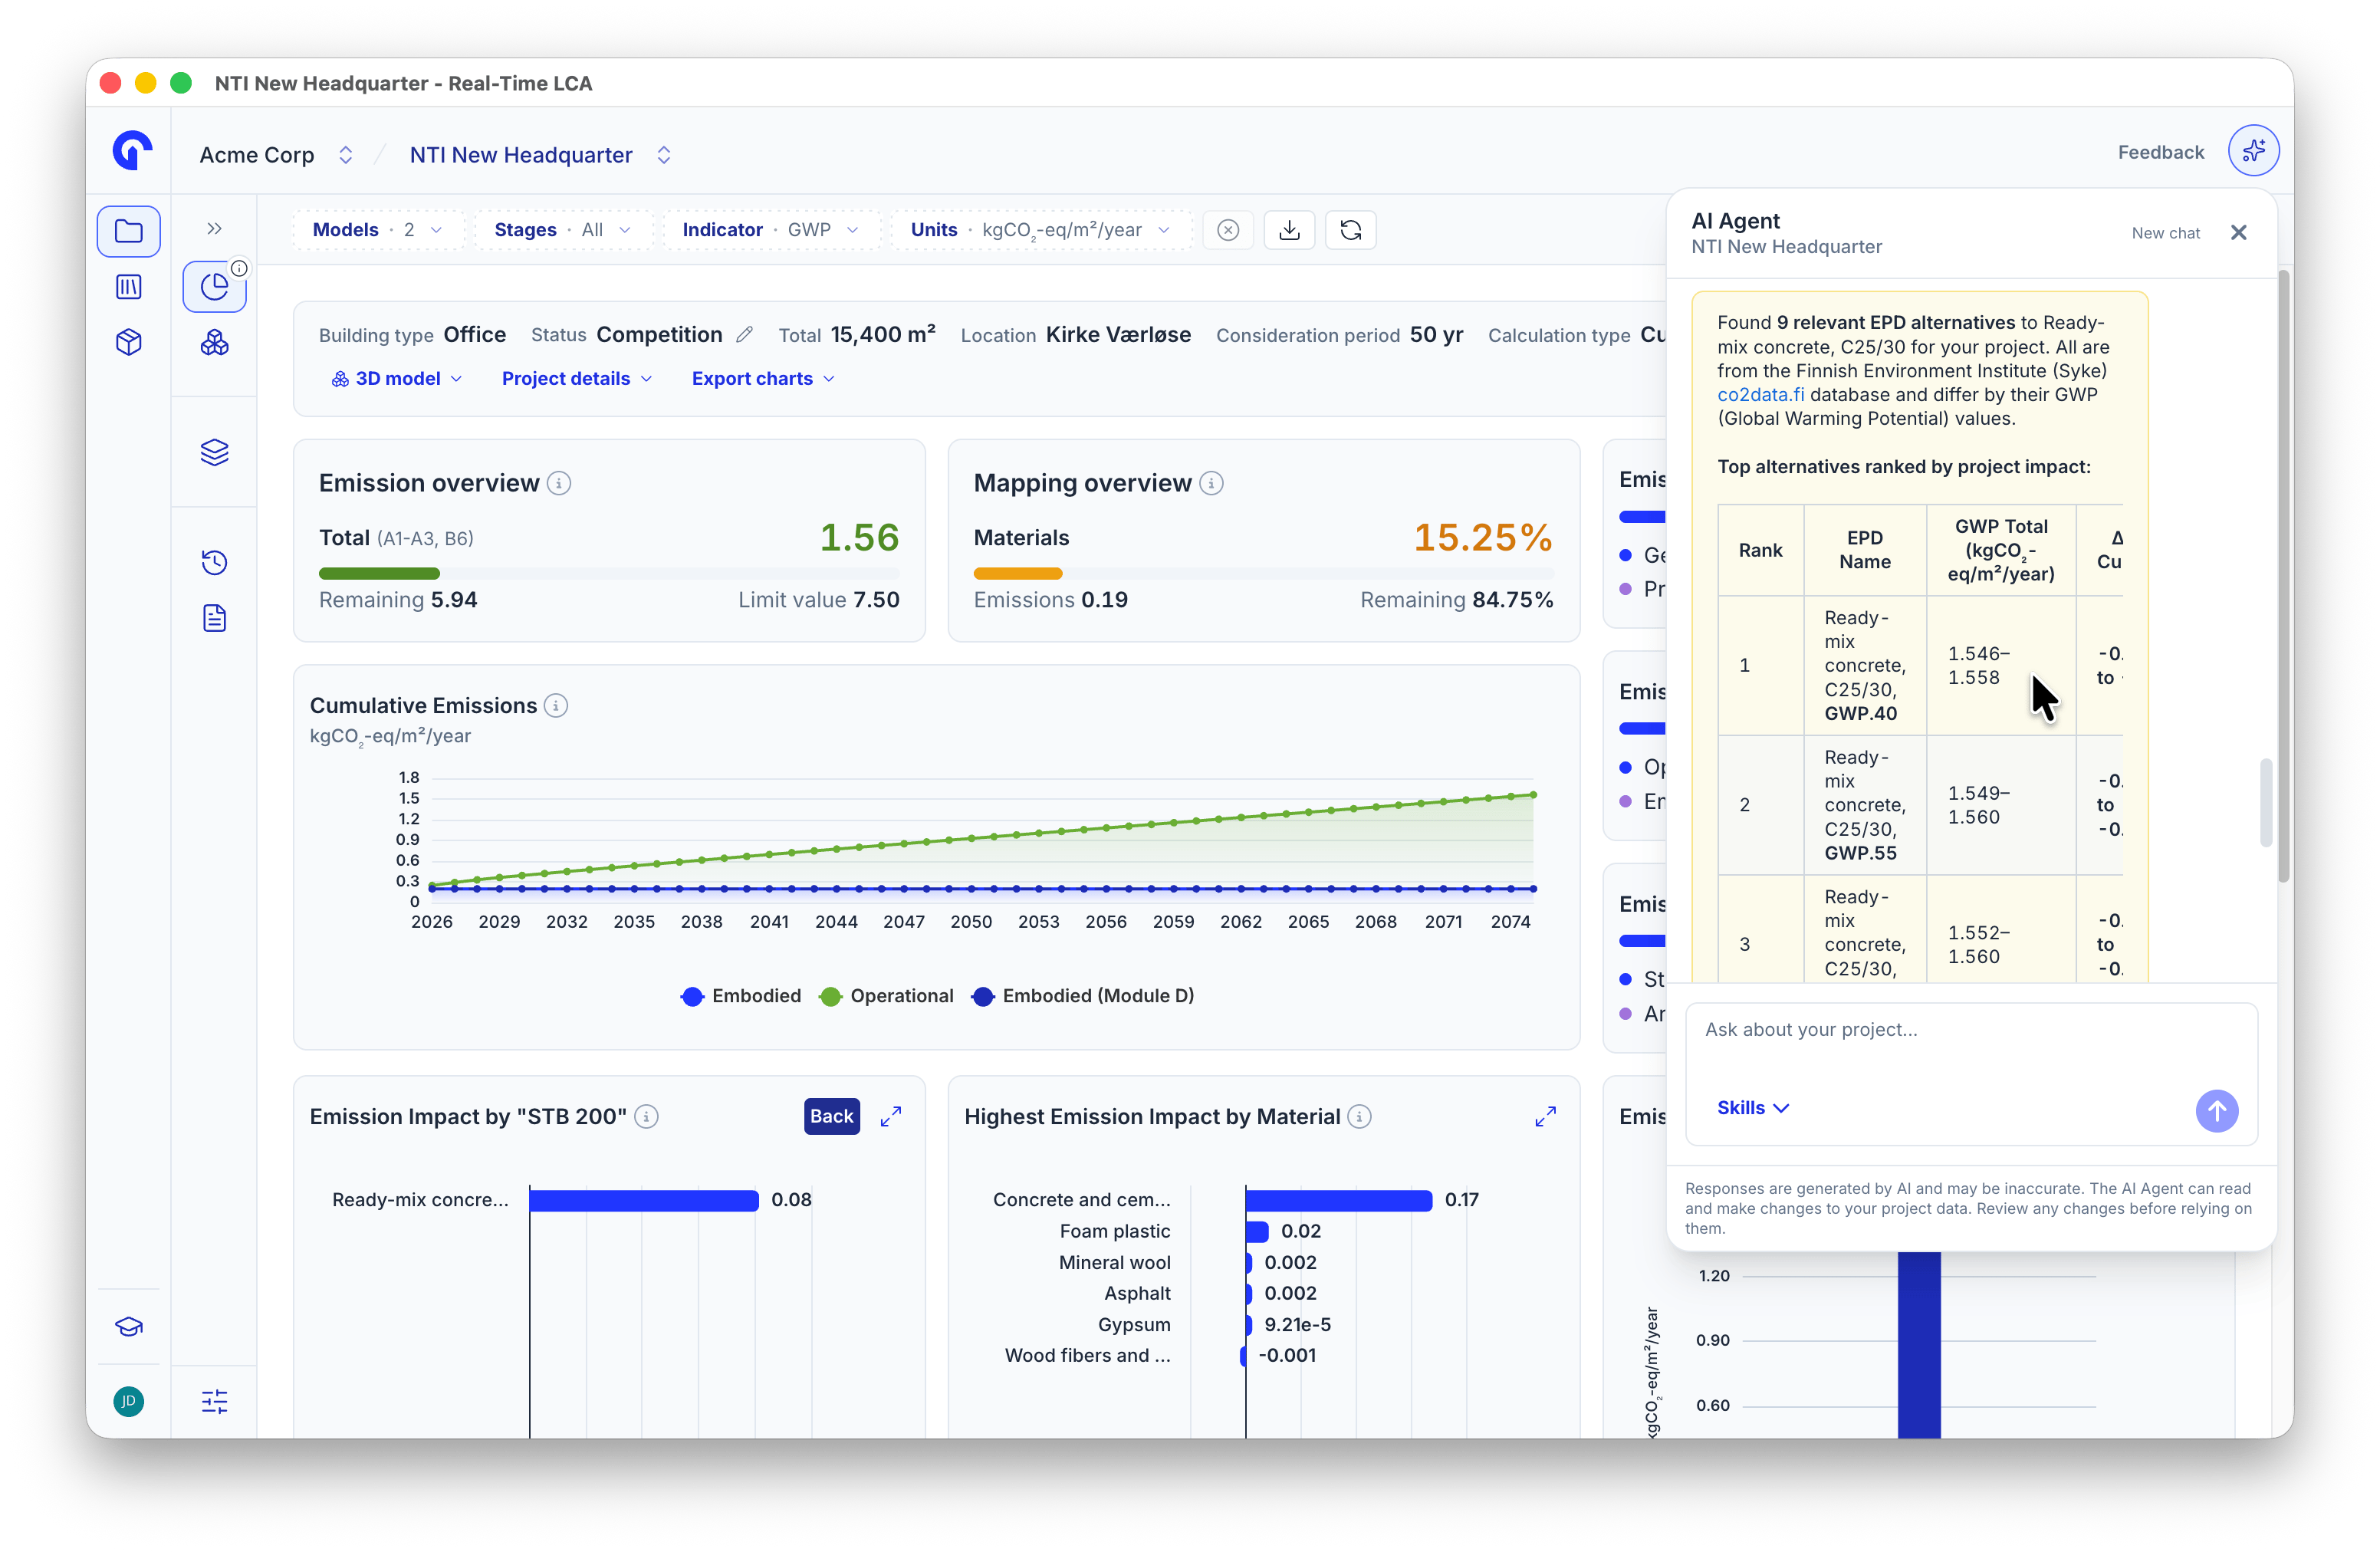
Task: Open the JD user avatar
Action: (129, 1401)
